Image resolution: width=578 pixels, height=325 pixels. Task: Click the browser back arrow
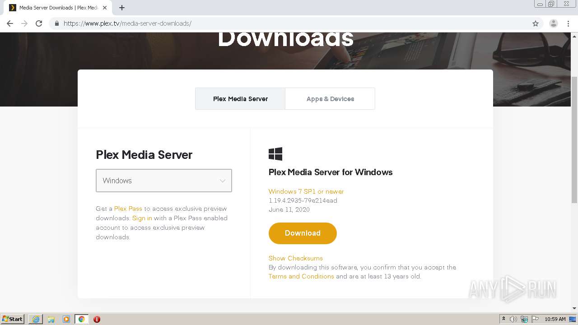pyautogui.click(x=10, y=23)
